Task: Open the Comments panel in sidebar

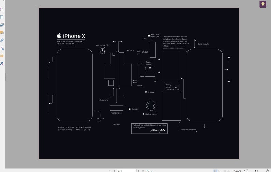Action: 2,32
